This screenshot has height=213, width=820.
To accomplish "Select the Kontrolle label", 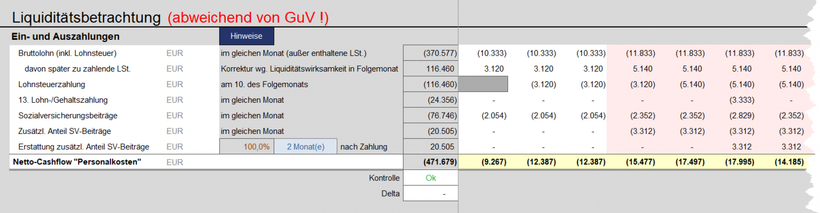I will click(384, 178).
